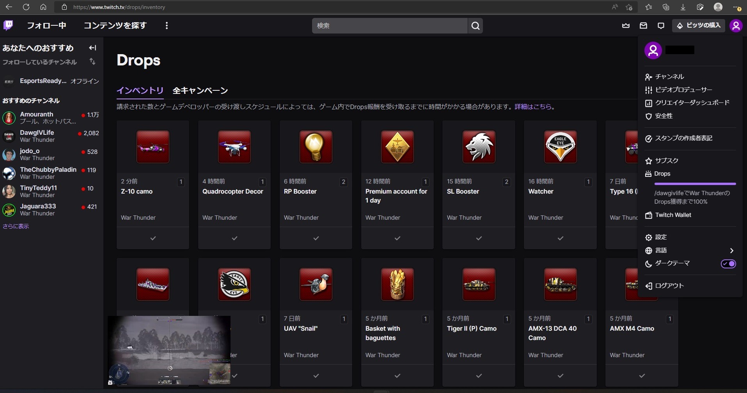Click the Watcher Eagle Eye emblem image
This screenshot has height=393, width=747.
click(x=561, y=147)
